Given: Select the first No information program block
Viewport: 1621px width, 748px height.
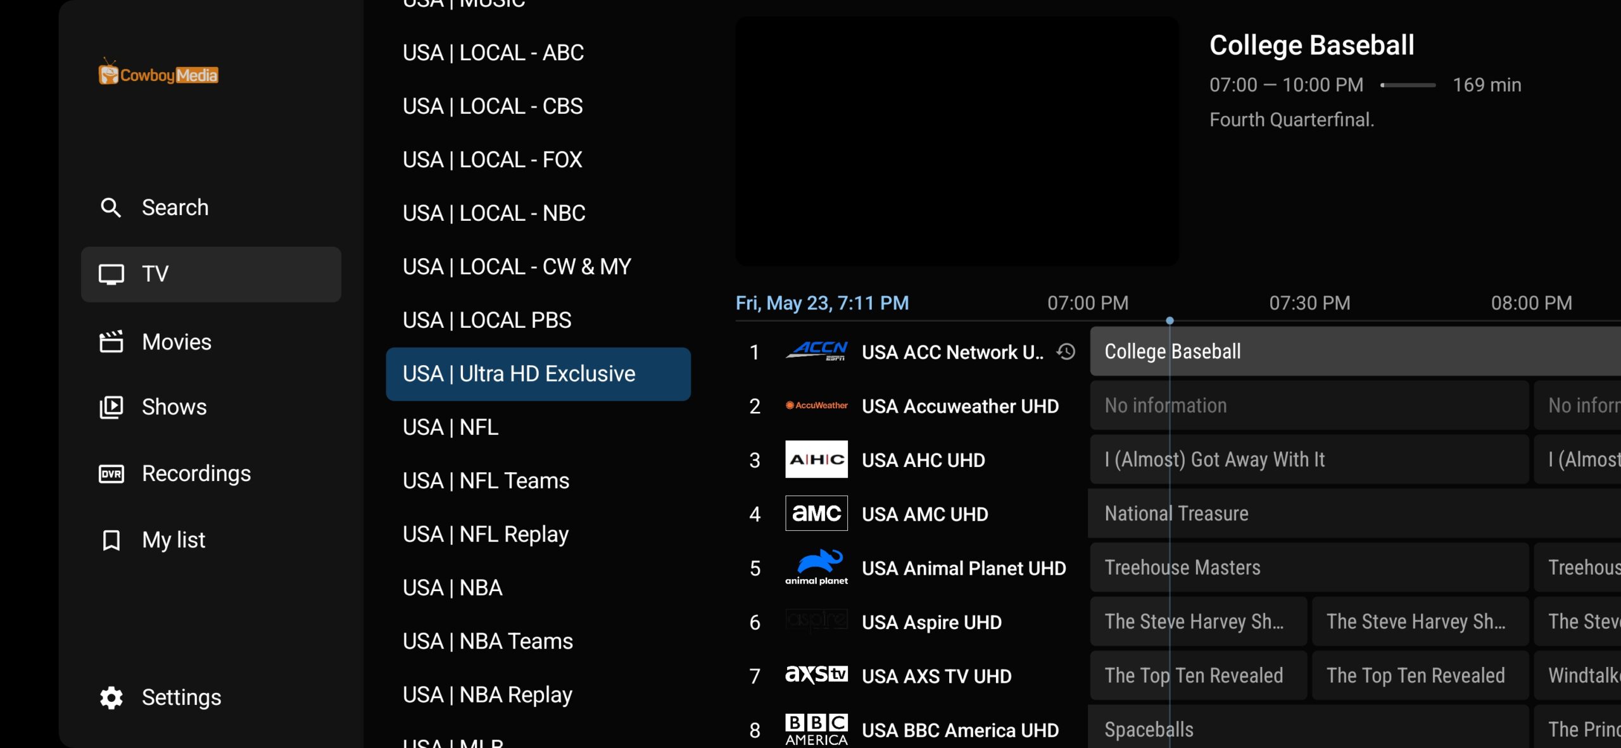Looking at the screenshot, I should tap(1309, 405).
